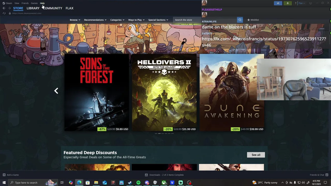Open File Explorer from the taskbar
This screenshot has height=186, width=331.
click(96, 183)
